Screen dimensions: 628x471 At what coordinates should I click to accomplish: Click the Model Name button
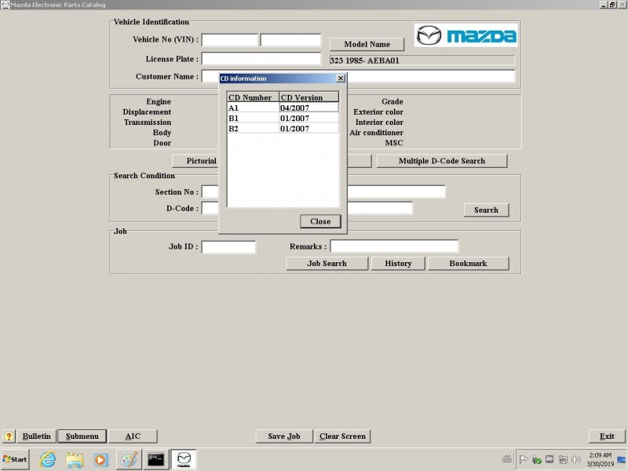[367, 44]
